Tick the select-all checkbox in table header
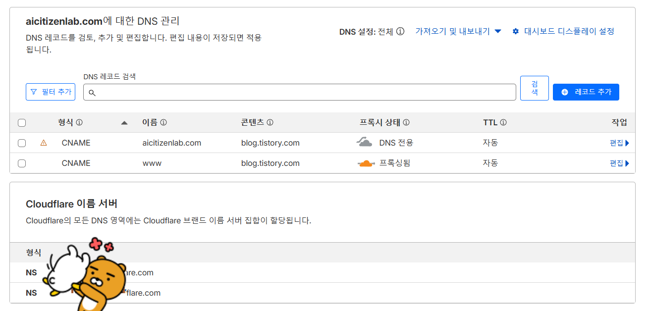The width and height of the screenshot is (649, 311). coord(22,123)
